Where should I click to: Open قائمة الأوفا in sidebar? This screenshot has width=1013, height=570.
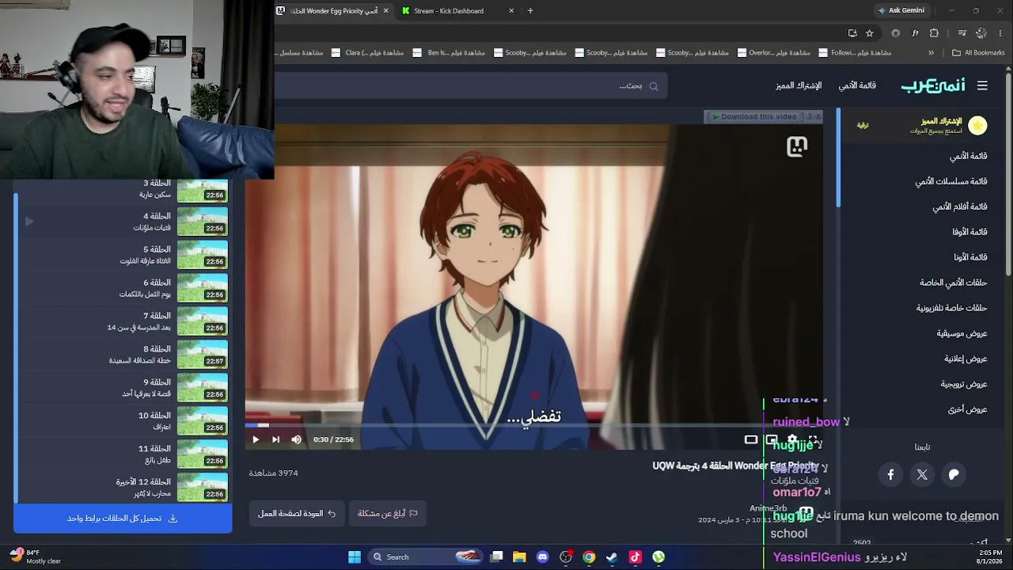tap(969, 232)
